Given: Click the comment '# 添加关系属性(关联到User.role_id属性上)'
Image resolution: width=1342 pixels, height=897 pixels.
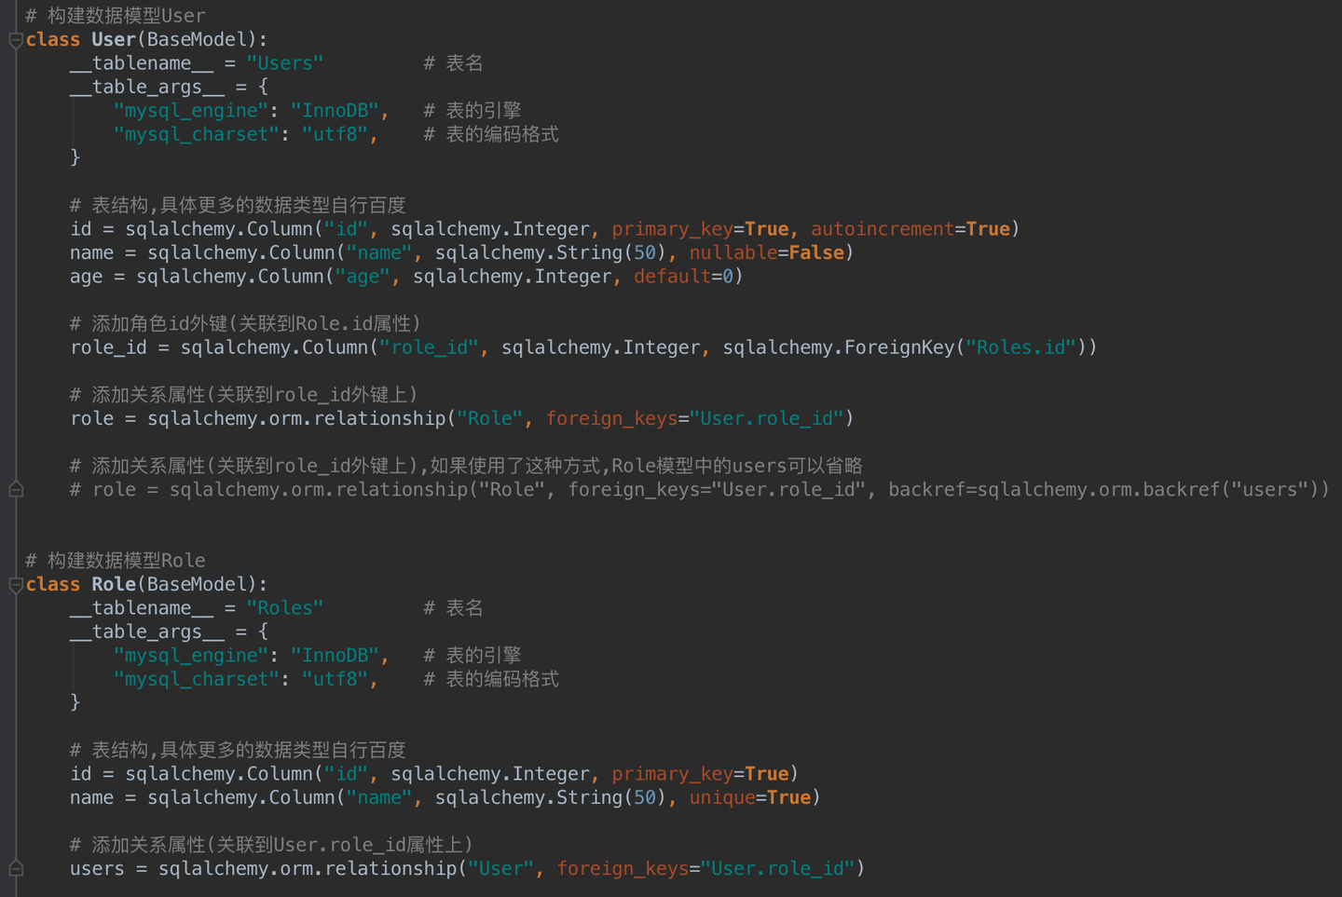Looking at the screenshot, I should (272, 845).
